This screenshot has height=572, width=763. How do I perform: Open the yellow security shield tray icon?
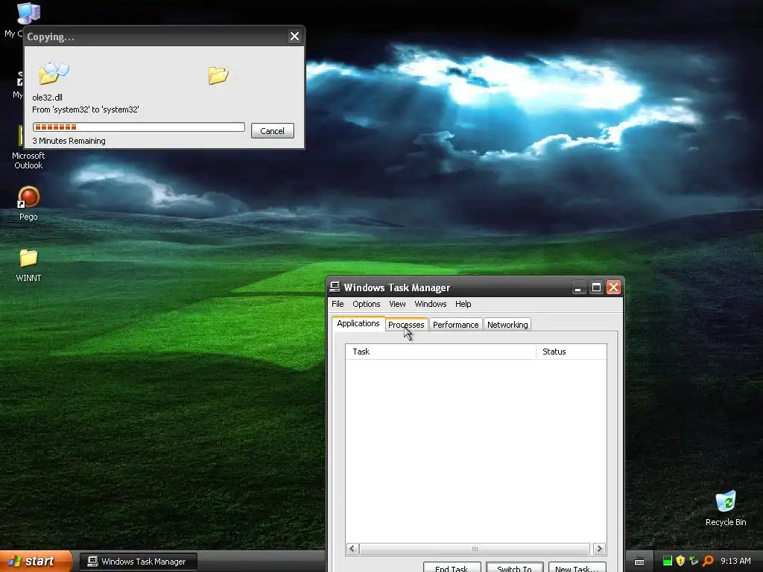coord(680,561)
